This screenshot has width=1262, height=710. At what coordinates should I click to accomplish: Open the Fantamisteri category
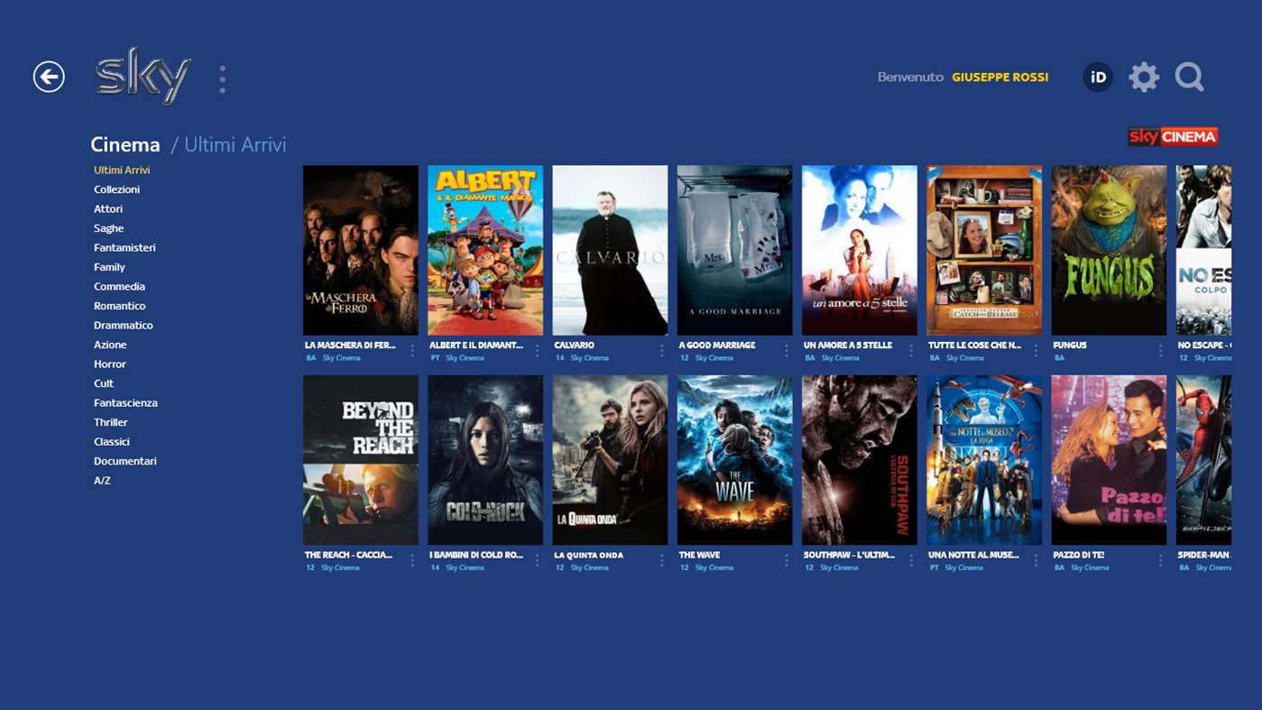coord(124,247)
